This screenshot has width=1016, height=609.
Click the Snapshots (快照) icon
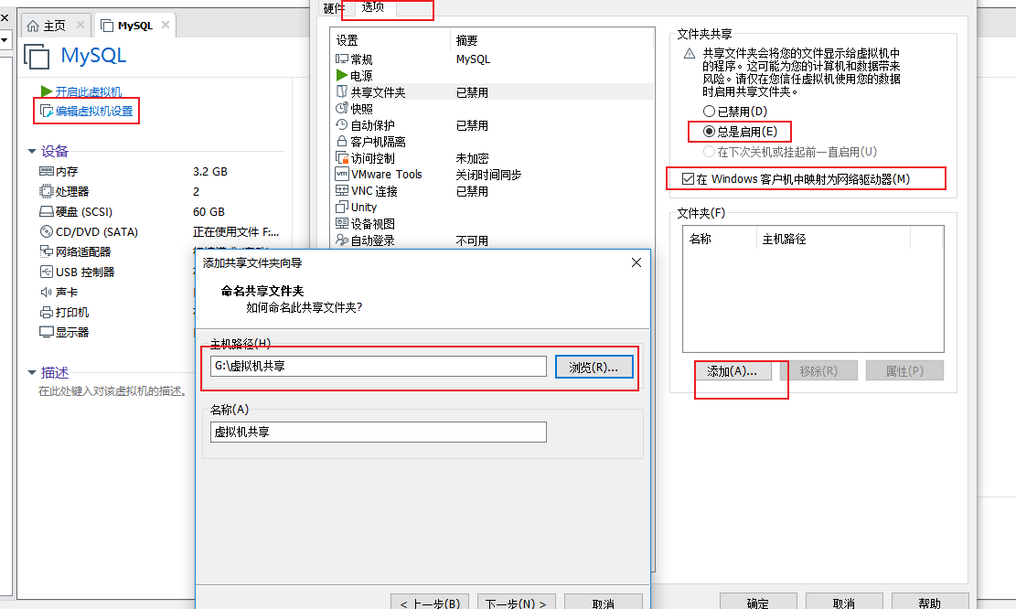342,108
